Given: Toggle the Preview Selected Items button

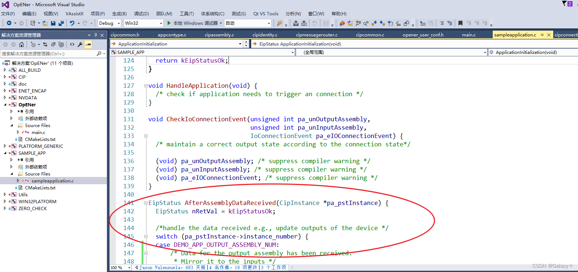Looking at the screenshot, I should (x=88, y=44).
